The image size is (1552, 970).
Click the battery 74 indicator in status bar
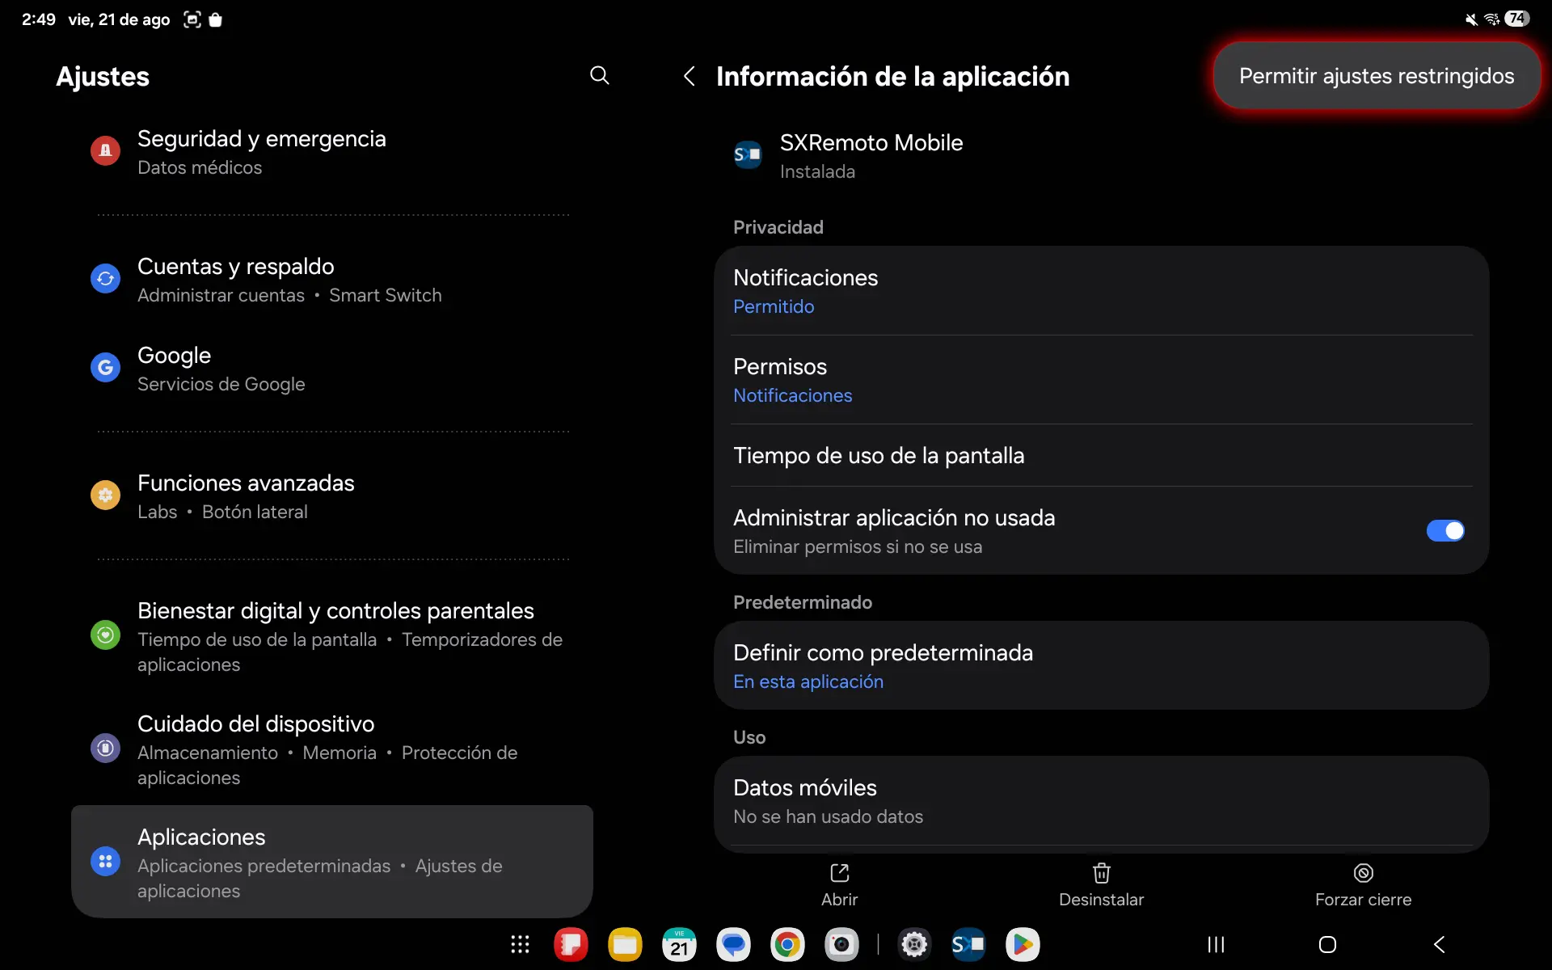(x=1517, y=19)
